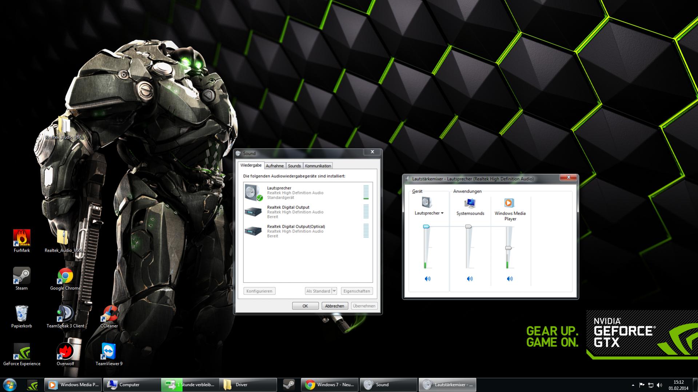Click the Windows Media Player icon in mixer
The image size is (698, 392).
[509, 202]
